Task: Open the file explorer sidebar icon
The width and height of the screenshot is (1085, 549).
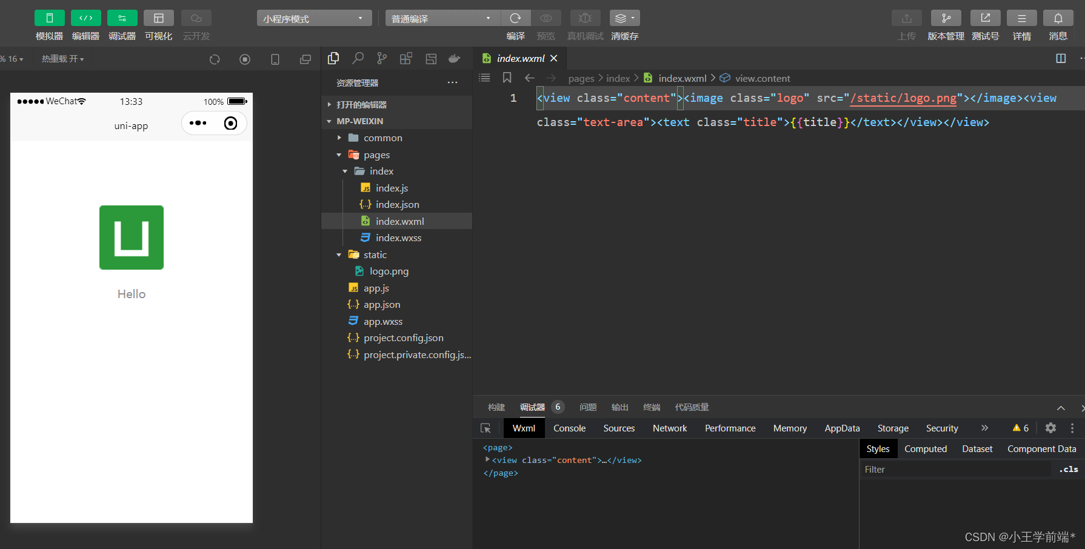Action: point(333,58)
